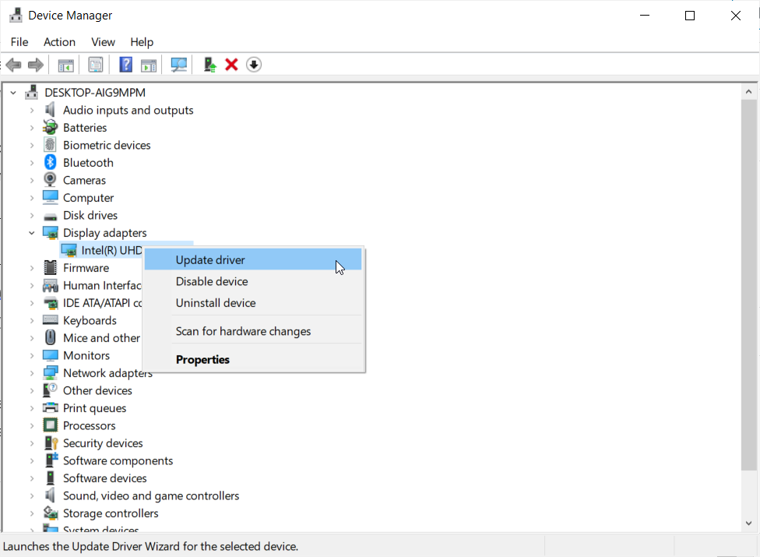Select the "Print queues" label

[94, 408]
